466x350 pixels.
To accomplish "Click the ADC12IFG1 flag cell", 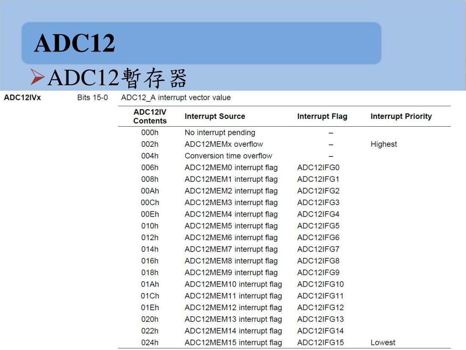I will click(318, 179).
